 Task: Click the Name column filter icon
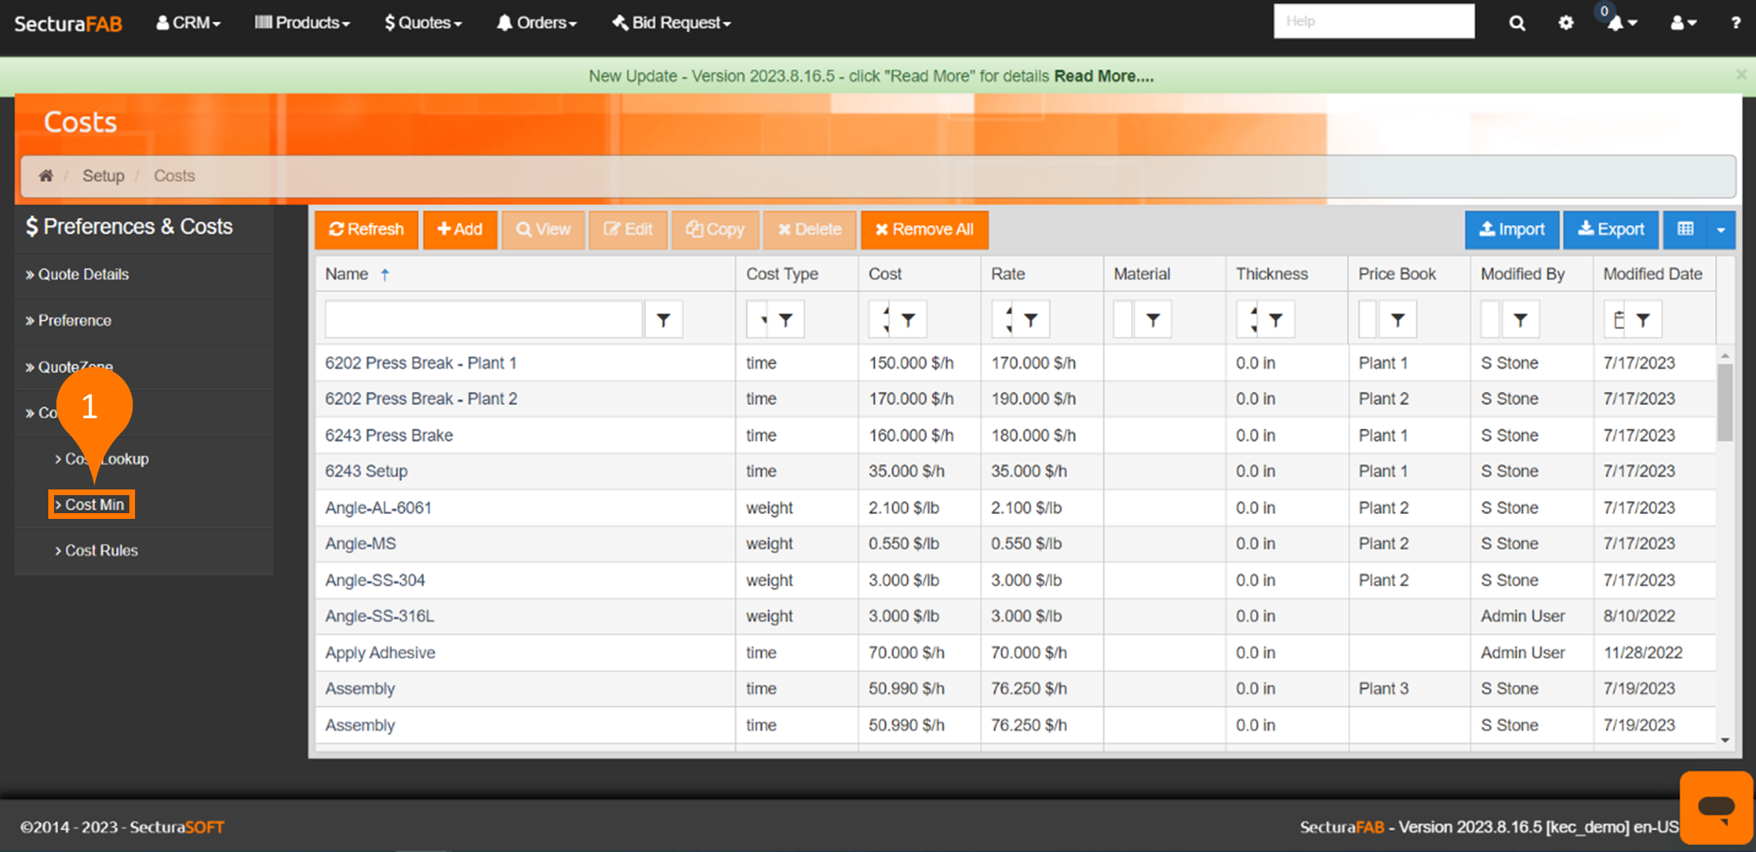663,320
